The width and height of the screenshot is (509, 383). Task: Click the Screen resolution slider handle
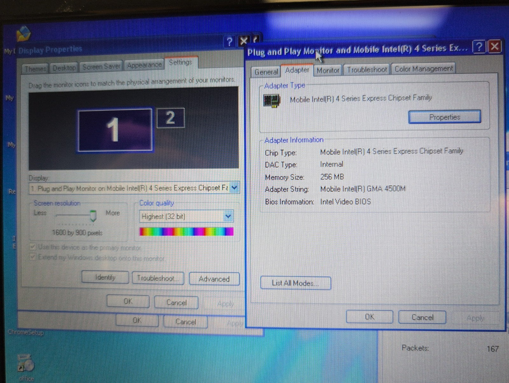[x=93, y=216]
